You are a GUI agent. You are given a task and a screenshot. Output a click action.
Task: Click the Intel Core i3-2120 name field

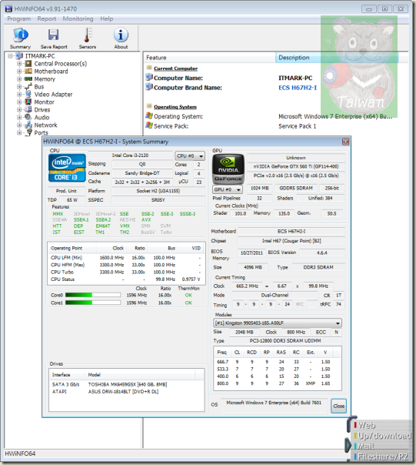[x=131, y=156]
